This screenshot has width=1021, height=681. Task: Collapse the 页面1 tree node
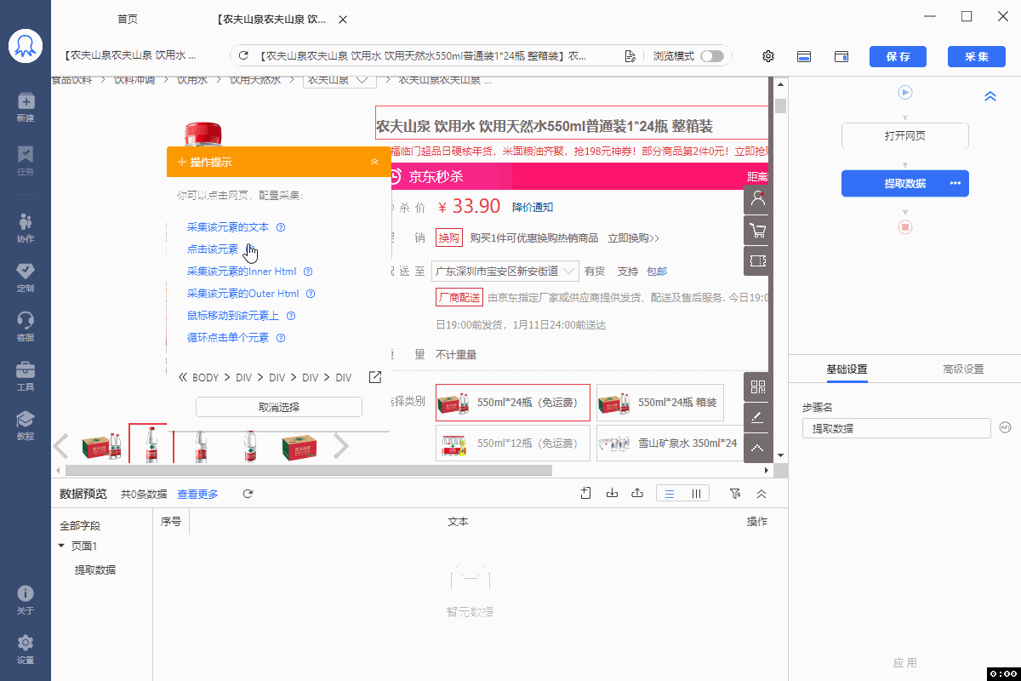pyautogui.click(x=61, y=546)
